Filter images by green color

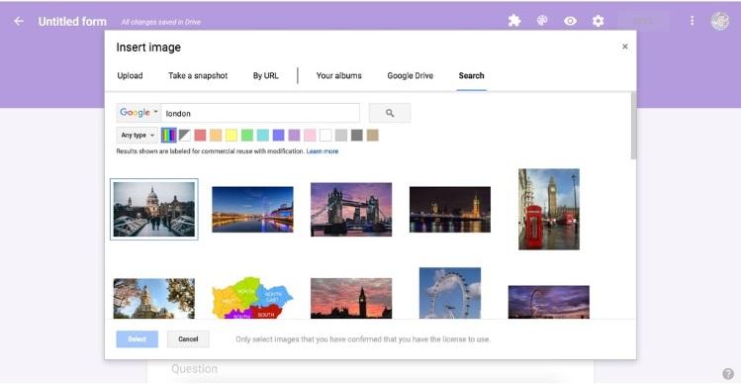247,136
